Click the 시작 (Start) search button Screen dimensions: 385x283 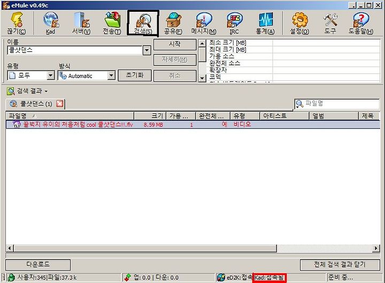[175, 44]
